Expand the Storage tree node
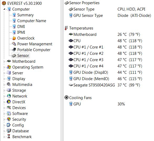This screenshot has height=141, width=154. (4, 90)
